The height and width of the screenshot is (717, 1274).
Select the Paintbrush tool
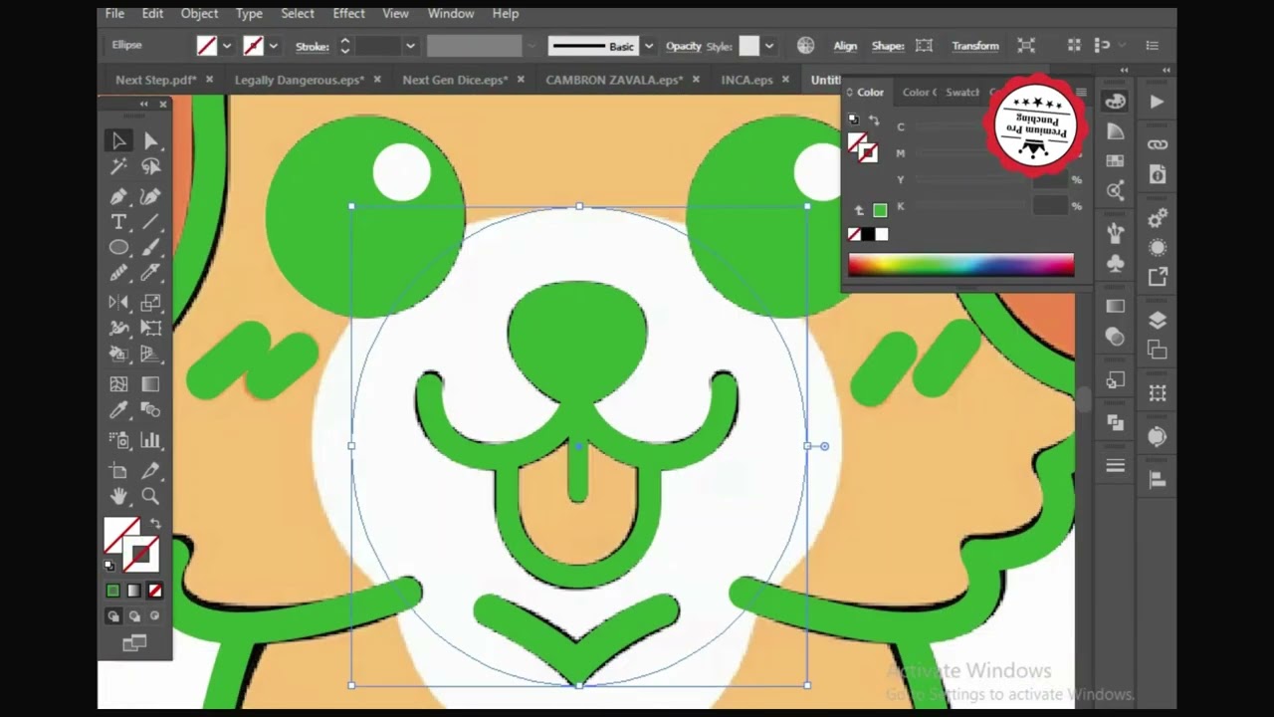(x=151, y=247)
